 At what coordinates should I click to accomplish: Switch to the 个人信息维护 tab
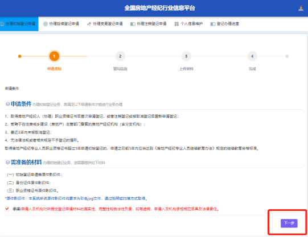click(188, 24)
